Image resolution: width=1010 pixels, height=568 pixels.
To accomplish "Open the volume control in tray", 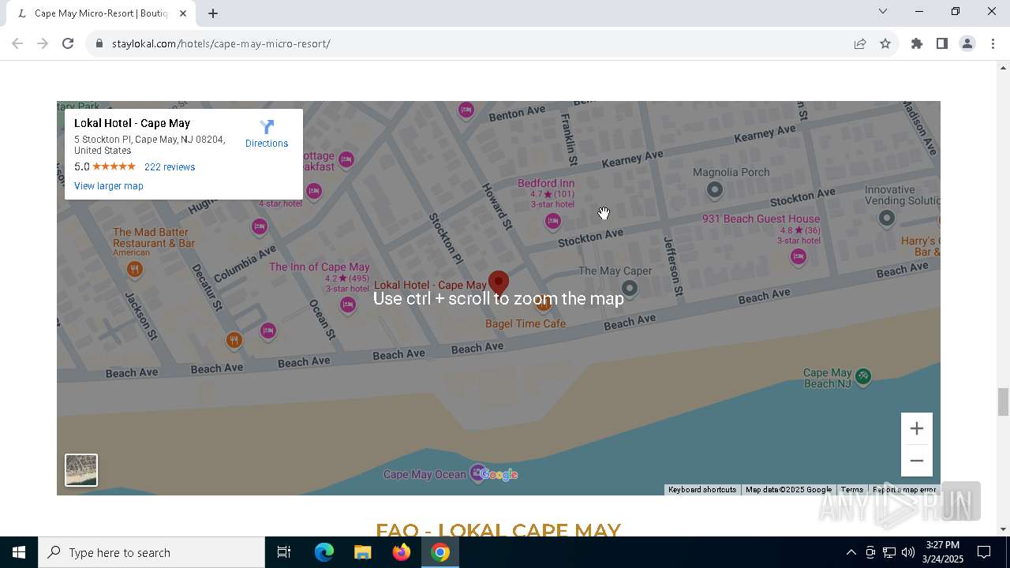I will click(908, 552).
